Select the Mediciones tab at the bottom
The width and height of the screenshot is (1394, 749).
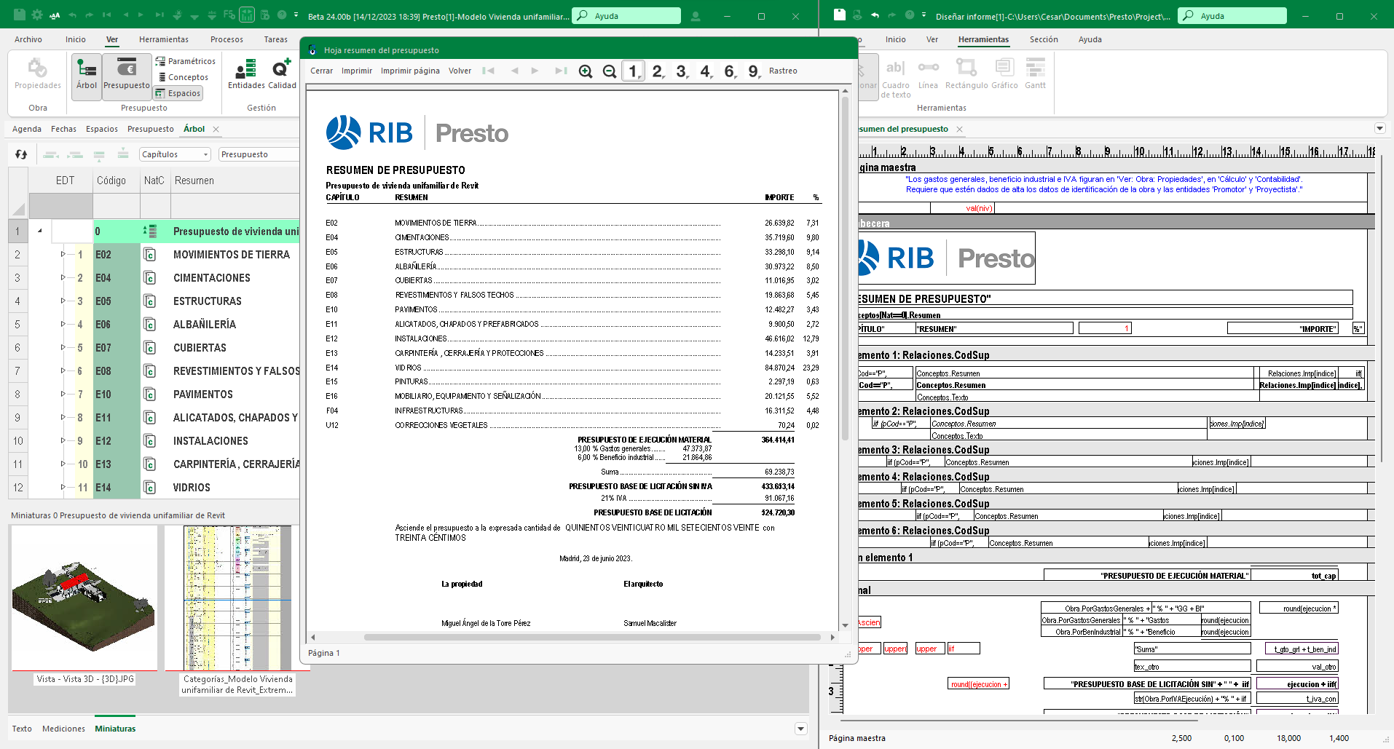(x=64, y=728)
